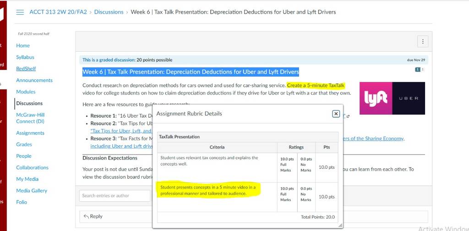Go to Announcements in the sidebar
Image resolution: width=469 pixels, height=231 pixels.
click(x=34, y=80)
